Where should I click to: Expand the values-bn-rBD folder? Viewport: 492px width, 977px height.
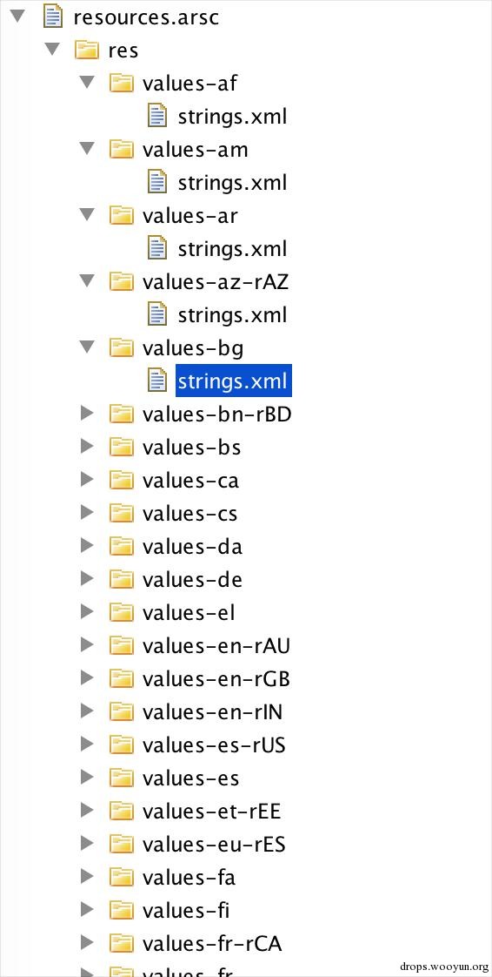[88, 413]
